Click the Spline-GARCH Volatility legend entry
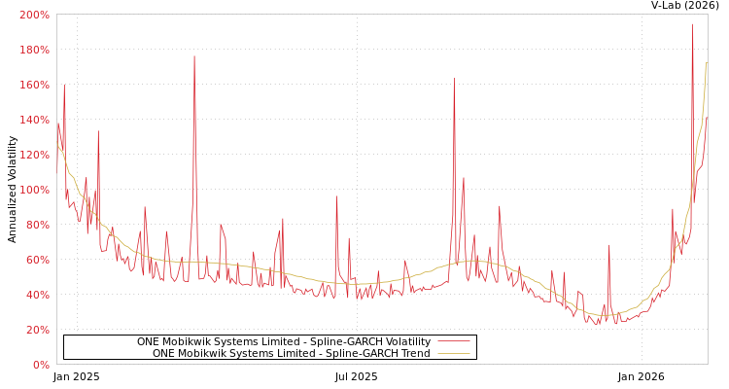Image resolution: width=729 pixels, height=389 pixels. (284, 341)
